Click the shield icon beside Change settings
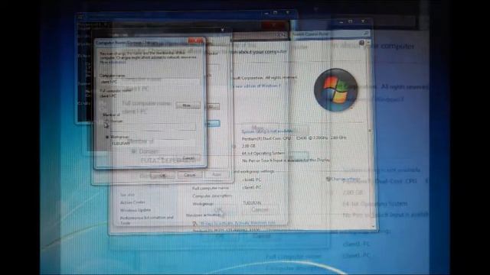The image size is (490, 275). 328,180
